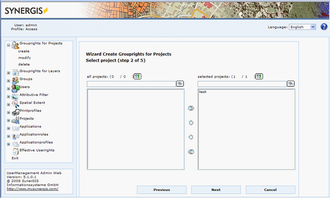Open the help question mark icon
Viewport: 330px width, 198px height.
pos(324,27)
